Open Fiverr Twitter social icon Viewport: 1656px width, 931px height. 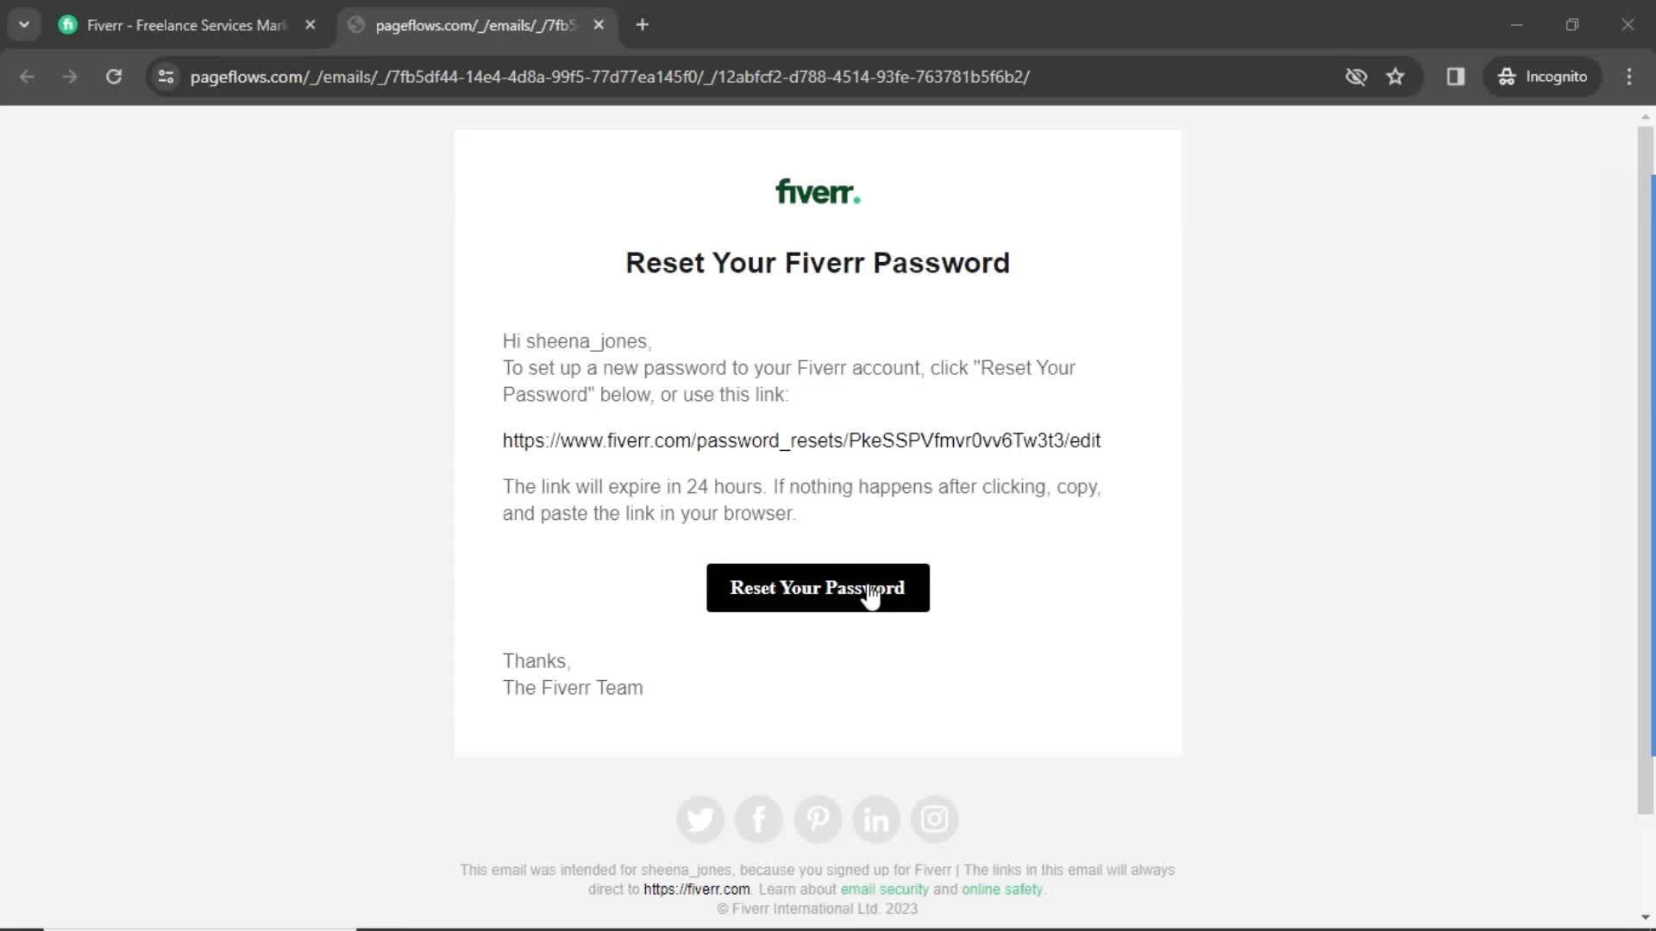(x=699, y=818)
